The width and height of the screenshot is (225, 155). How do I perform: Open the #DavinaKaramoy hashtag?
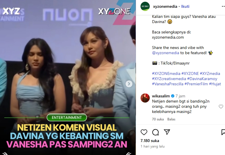tap(202, 79)
